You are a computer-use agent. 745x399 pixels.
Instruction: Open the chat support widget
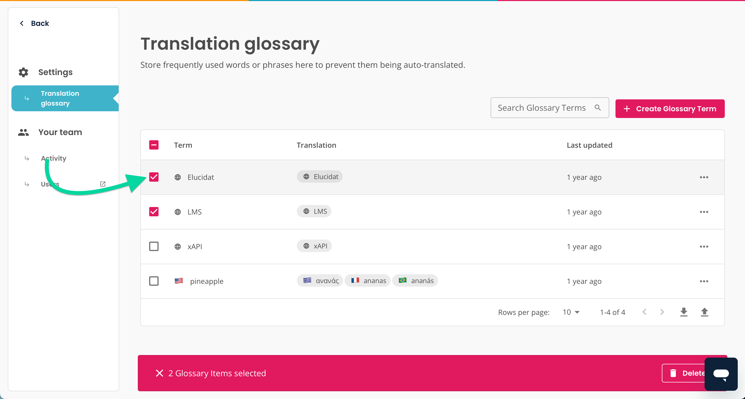[721, 374]
